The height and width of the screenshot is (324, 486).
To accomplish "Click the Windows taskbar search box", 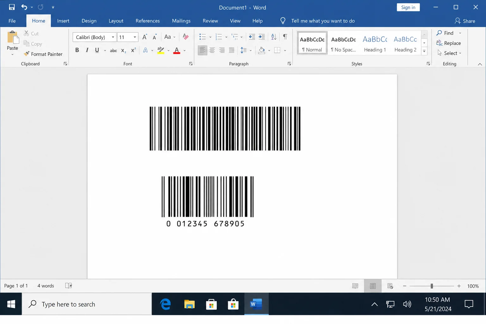I will (87, 304).
